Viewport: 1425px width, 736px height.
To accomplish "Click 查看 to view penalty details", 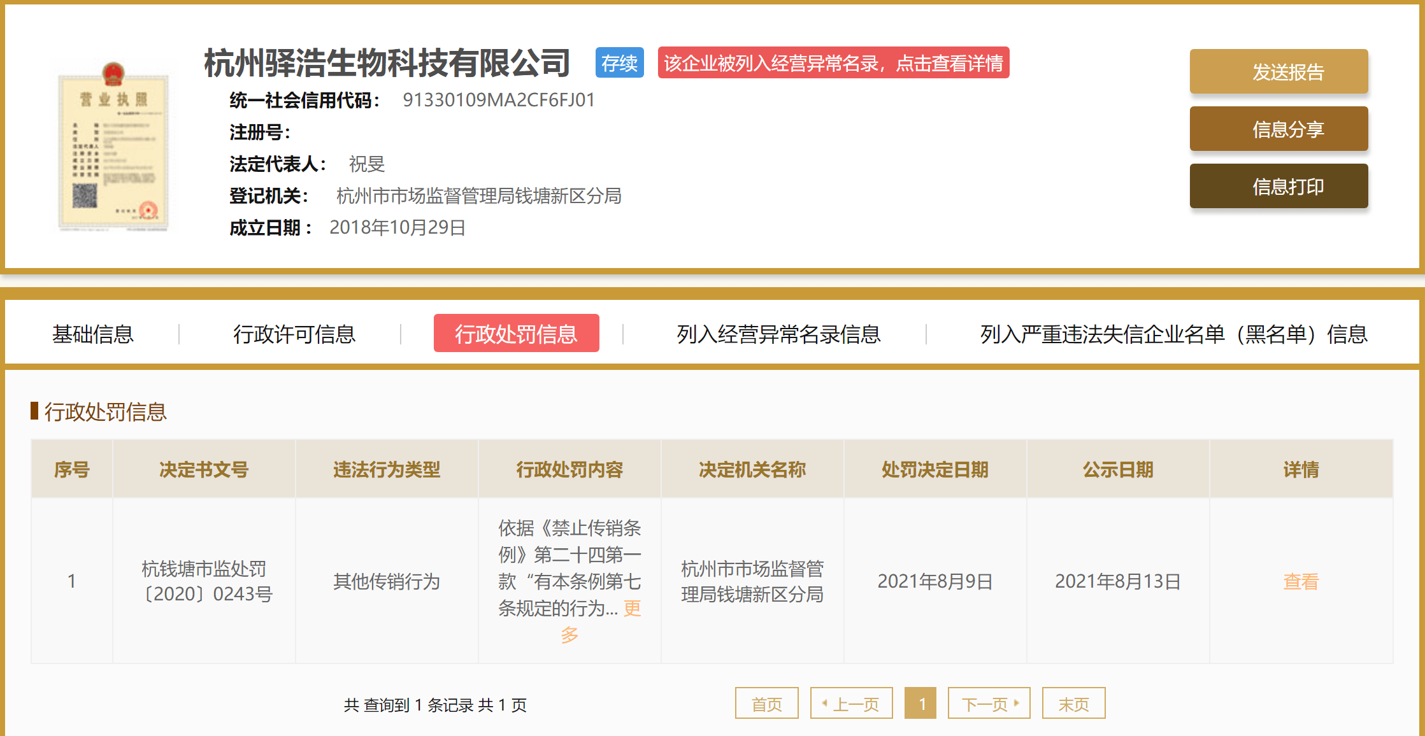I will pos(1300,581).
